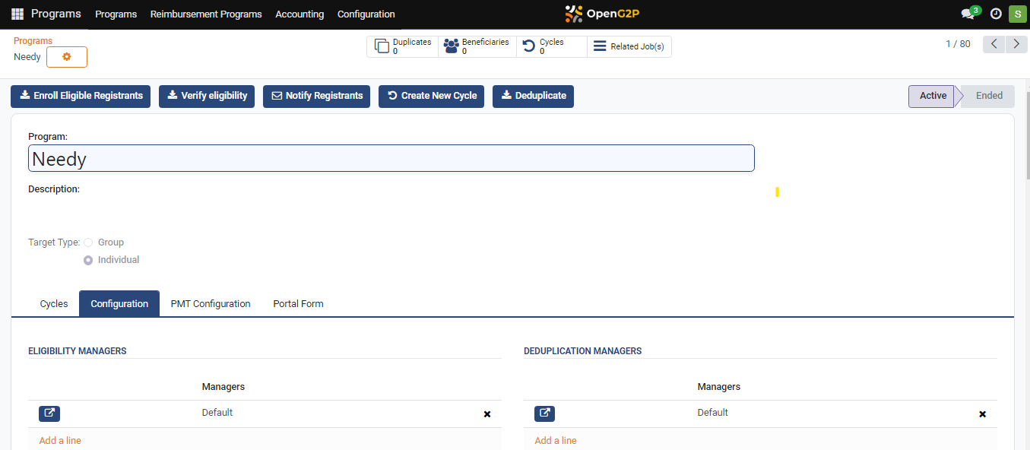Select the Individual target type
Image resolution: width=1030 pixels, height=450 pixels.
(88, 260)
